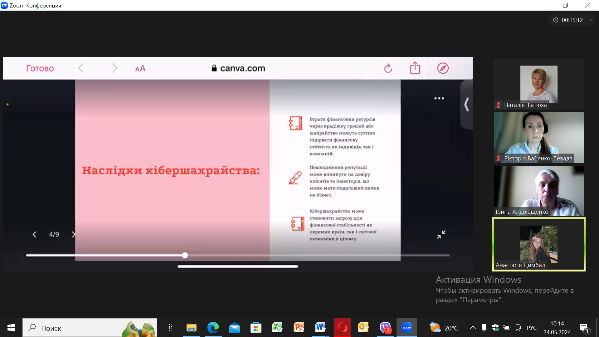
Task: Open Viber from the taskbar
Action: tap(385, 328)
